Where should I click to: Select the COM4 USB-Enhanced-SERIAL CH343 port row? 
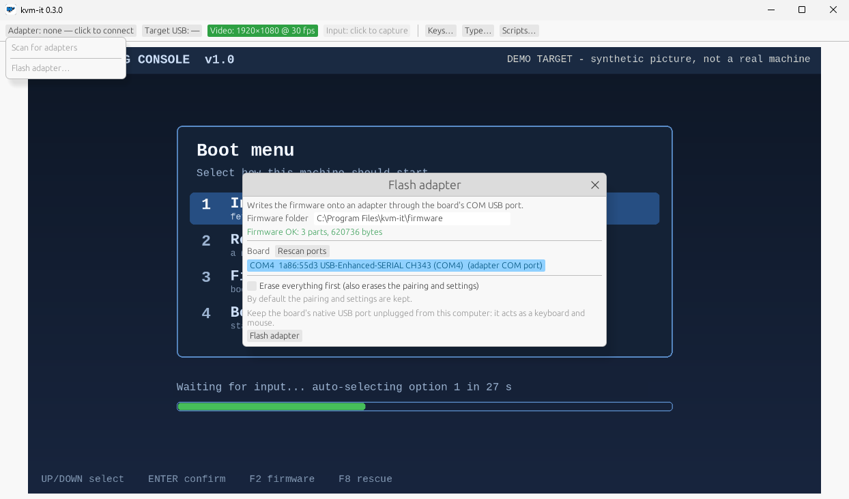coord(396,266)
